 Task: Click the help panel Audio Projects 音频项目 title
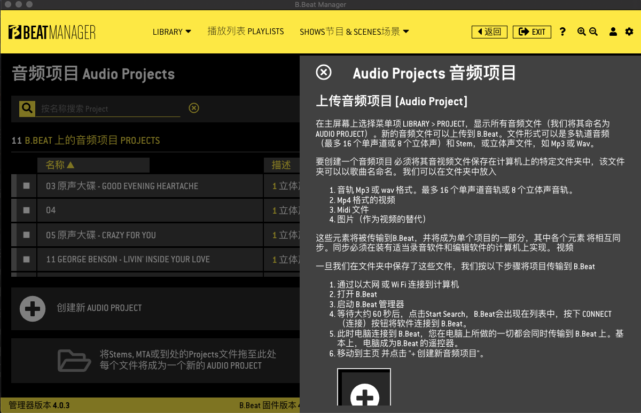pos(434,73)
